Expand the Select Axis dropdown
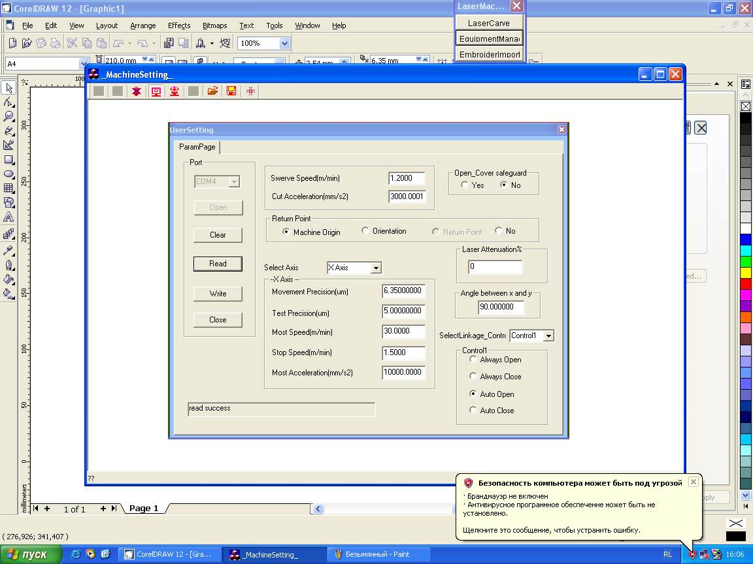 [375, 268]
